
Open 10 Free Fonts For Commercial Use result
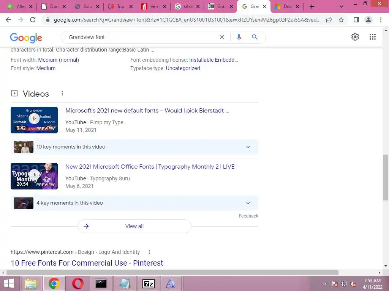(87, 263)
